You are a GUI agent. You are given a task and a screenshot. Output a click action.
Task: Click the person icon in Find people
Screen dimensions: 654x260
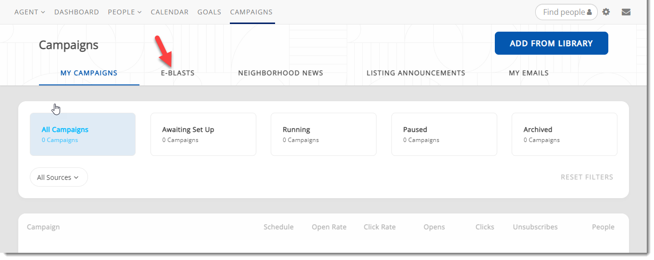[x=589, y=12]
